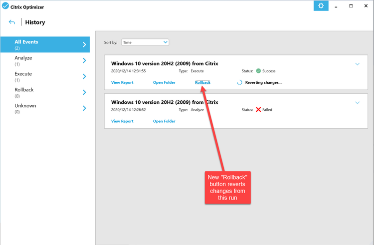Go back using the arrow icon
This screenshot has height=245, width=374.
(x=12, y=22)
